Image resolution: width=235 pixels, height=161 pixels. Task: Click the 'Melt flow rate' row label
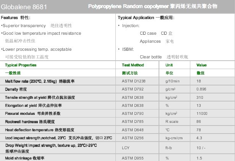(x=40, y=81)
